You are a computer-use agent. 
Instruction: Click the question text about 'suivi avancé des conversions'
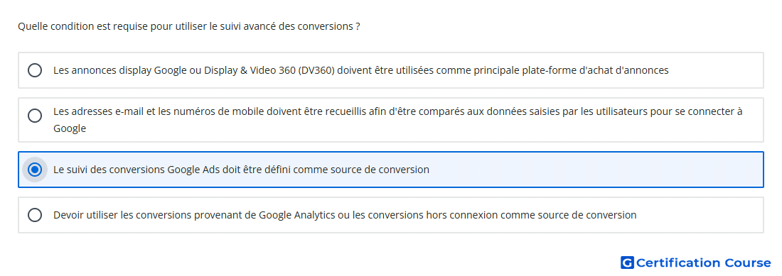click(189, 26)
